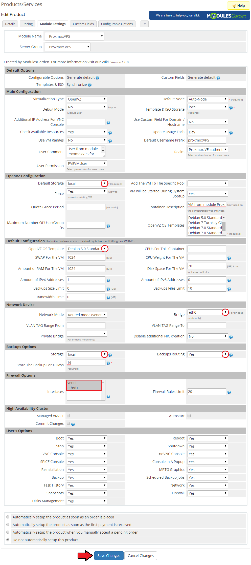Switch to the Details tab
The width and height of the screenshot is (251, 565).
[x=10, y=24]
